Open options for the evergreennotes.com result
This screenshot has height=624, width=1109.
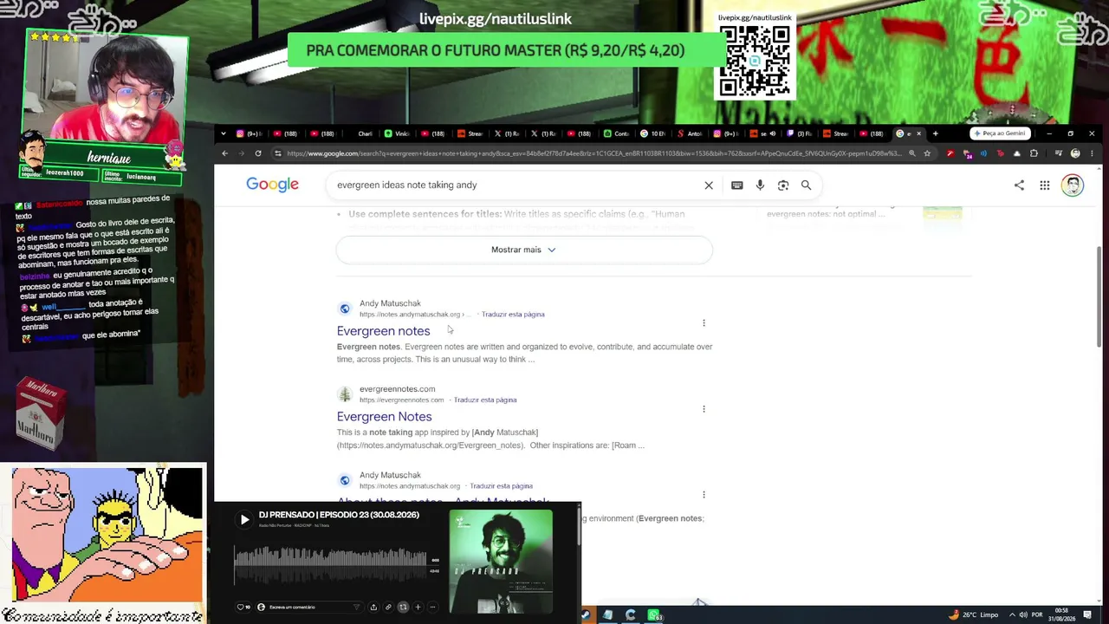[x=704, y=409]
